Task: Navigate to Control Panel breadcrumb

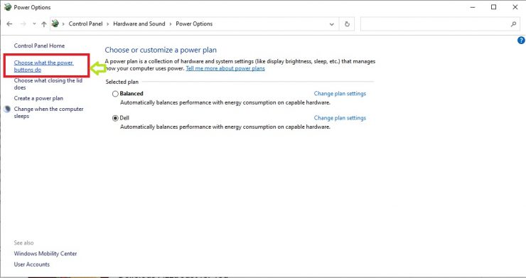Action: coord(85,24)
